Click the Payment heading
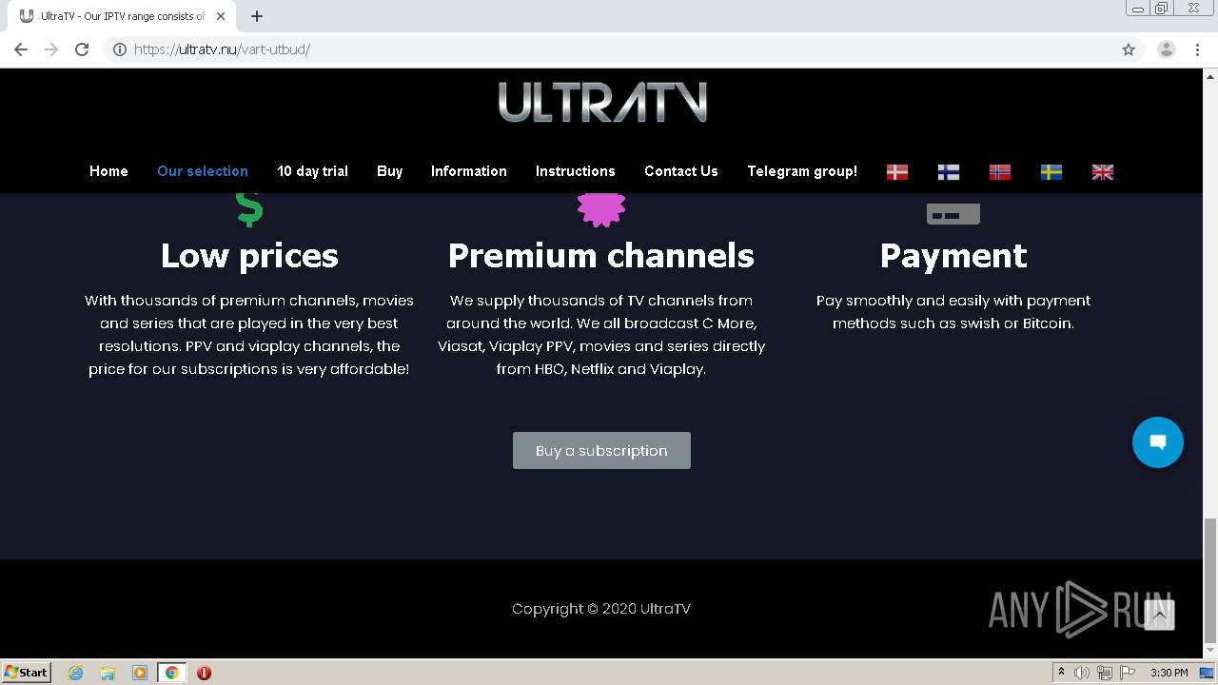 (953, 255)
